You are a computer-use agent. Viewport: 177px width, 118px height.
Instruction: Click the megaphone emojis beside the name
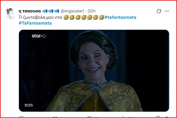tap(51, 11)
